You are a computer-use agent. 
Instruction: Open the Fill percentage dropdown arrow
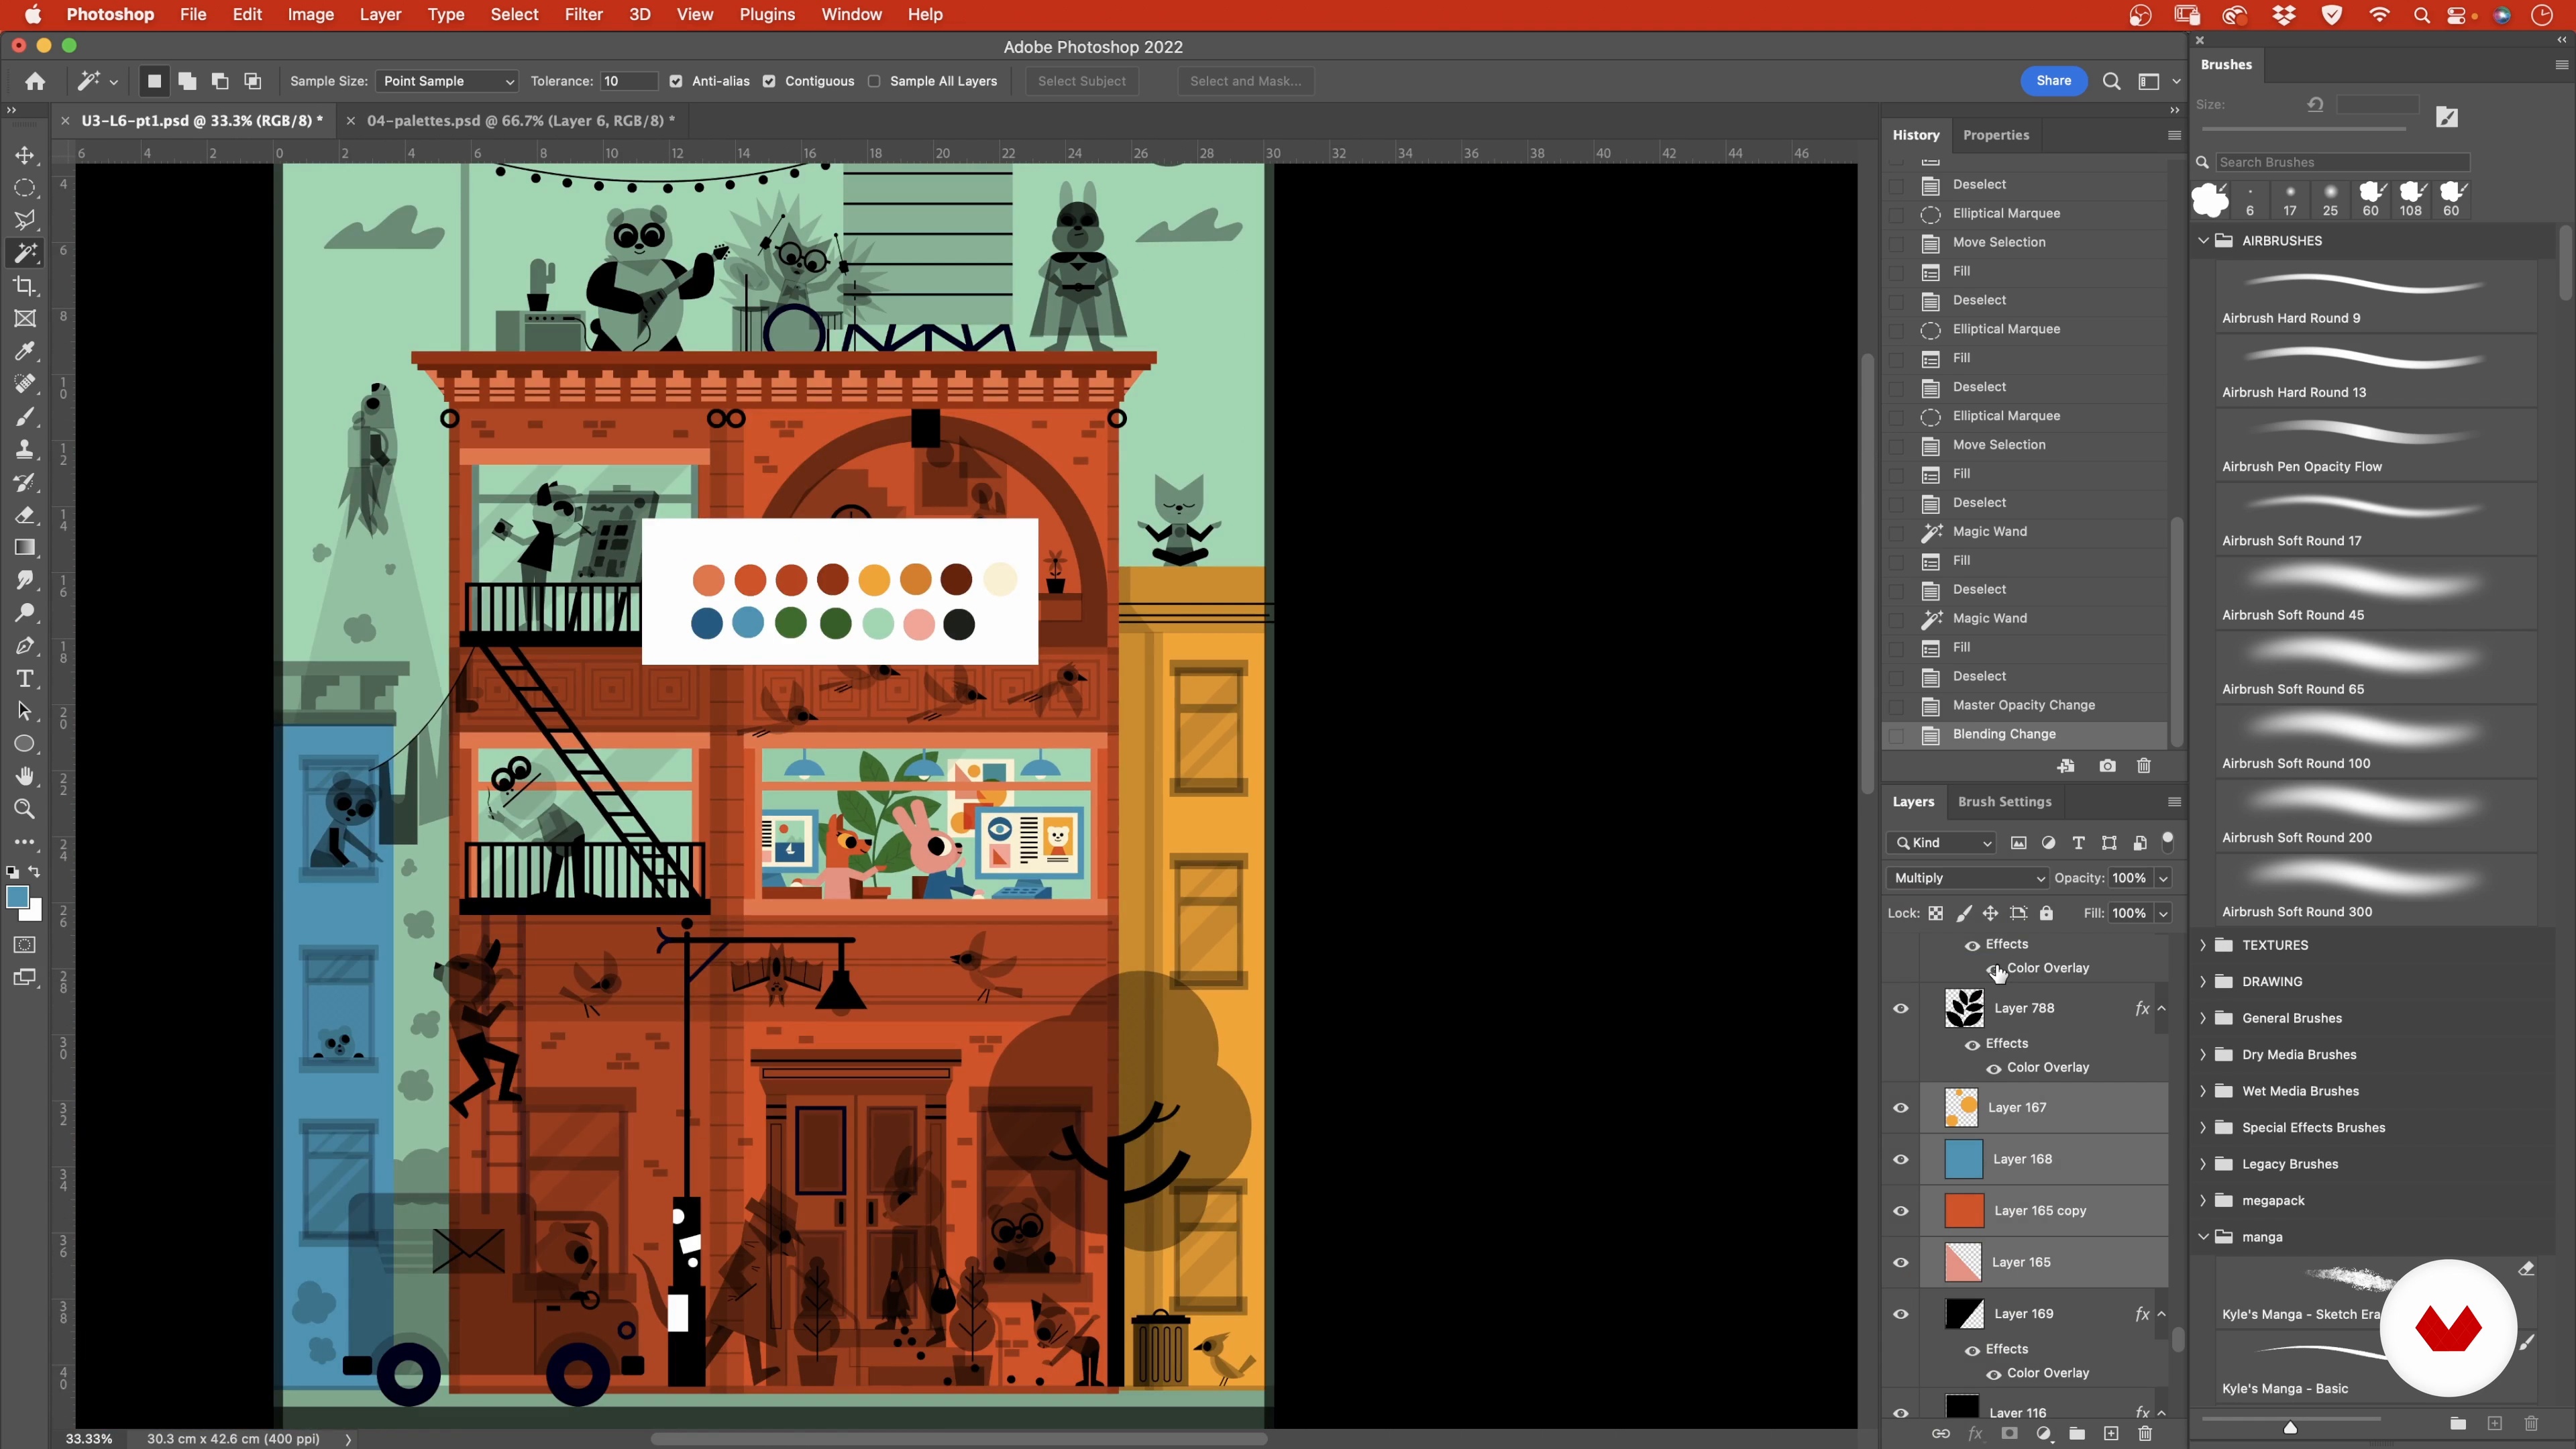2162,913
